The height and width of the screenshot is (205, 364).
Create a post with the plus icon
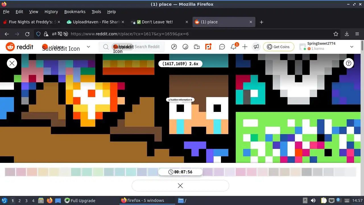pyautogui.click(x=245, y=47)
